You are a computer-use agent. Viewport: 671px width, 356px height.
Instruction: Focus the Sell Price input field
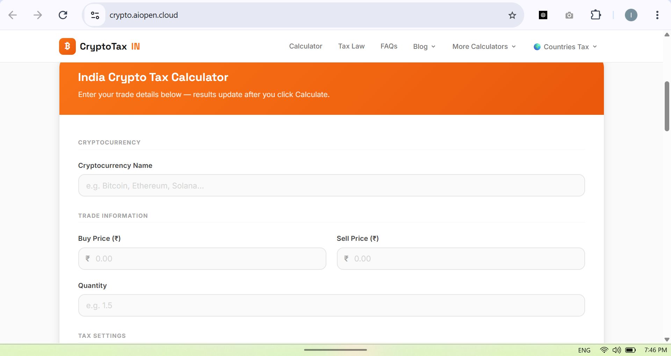(x=461, y=259)
